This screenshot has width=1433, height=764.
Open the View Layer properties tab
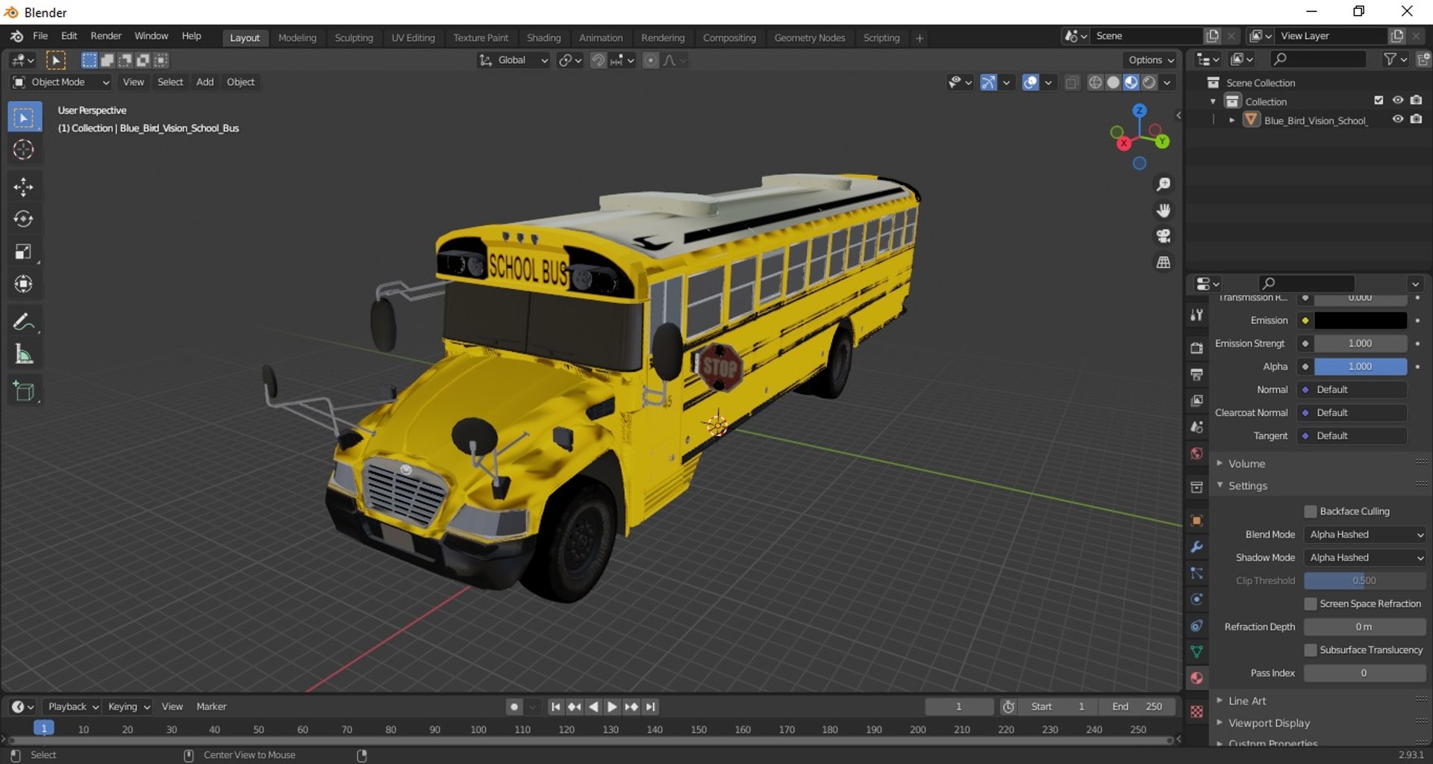tap(1196, 400)
